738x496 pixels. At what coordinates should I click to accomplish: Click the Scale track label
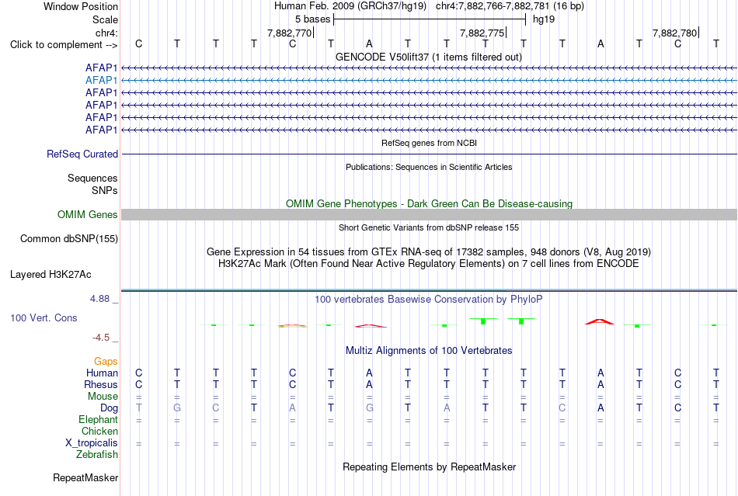pyautogui.click(x=105, y=19)
